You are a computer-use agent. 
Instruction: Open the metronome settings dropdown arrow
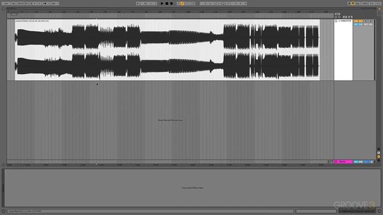[48, 4]
